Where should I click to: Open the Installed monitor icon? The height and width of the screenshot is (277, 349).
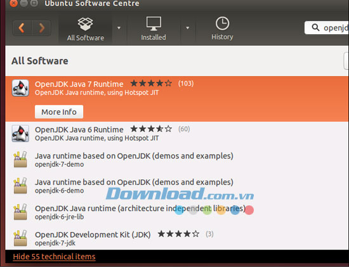pyautogui.click(x=154, y=23)
